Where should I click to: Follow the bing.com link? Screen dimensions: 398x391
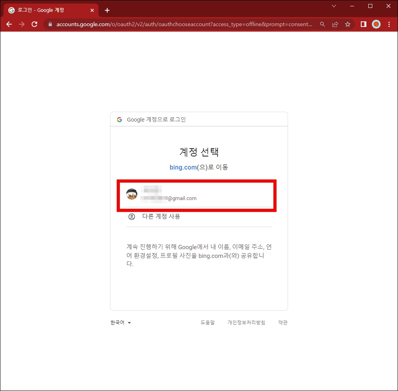(x=183, y=167)
